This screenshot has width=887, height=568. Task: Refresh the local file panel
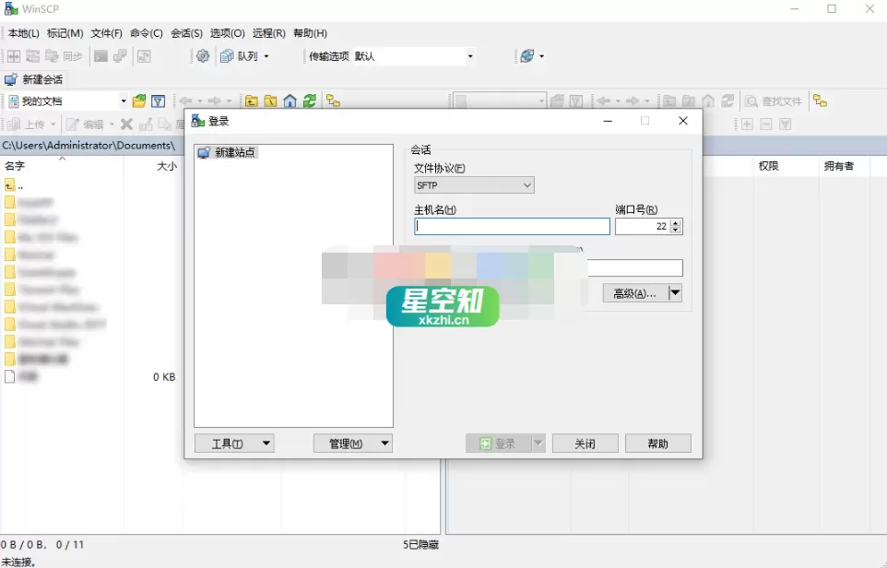[309, 101]
